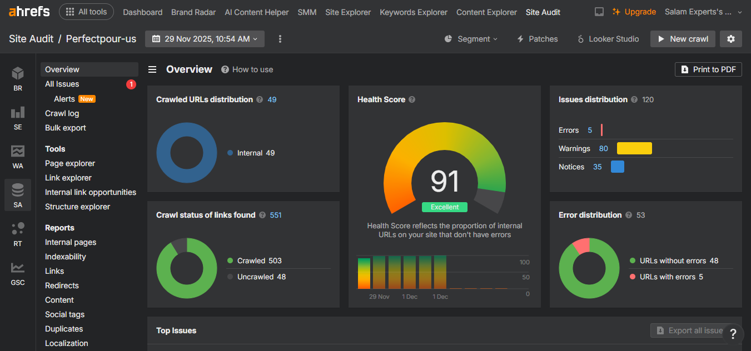Expand the Segment dropdown

tap(471, 39)
